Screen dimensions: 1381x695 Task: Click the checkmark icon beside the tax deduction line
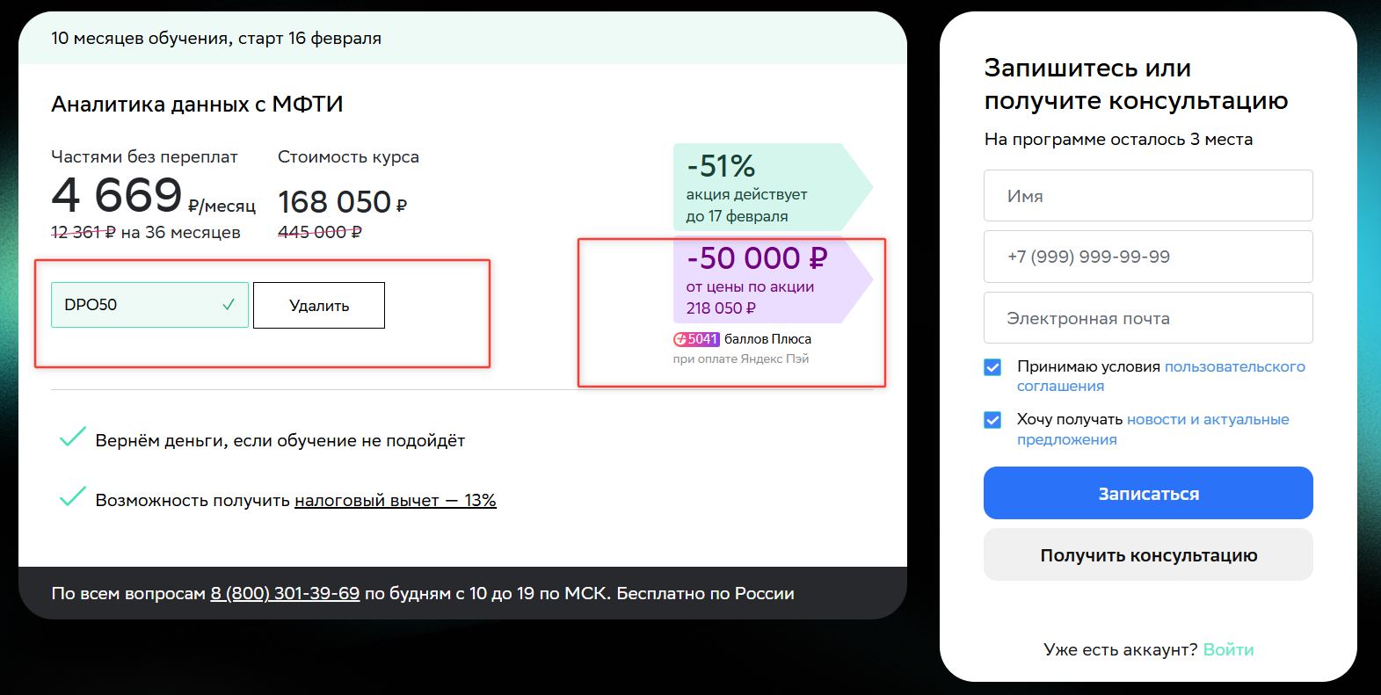[72, 497]
